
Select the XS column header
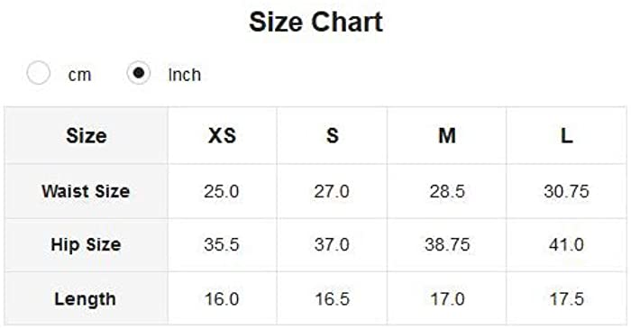coord(222,135)
